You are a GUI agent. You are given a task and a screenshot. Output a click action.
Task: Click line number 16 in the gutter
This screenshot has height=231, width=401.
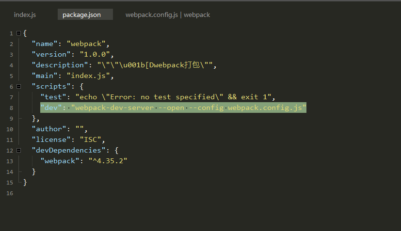[x=10, y=193]
